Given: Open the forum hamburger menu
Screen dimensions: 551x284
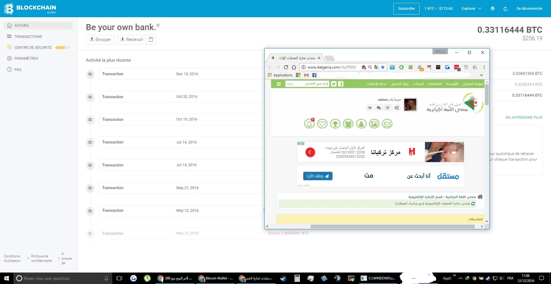Looking at the screenshot, I should [279, 84].
